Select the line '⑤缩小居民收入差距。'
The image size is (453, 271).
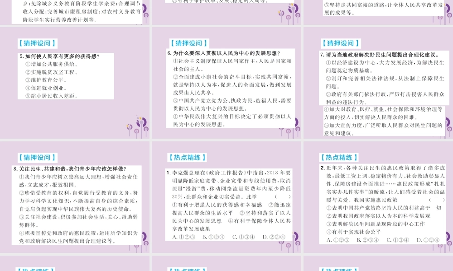coord(52,96)
